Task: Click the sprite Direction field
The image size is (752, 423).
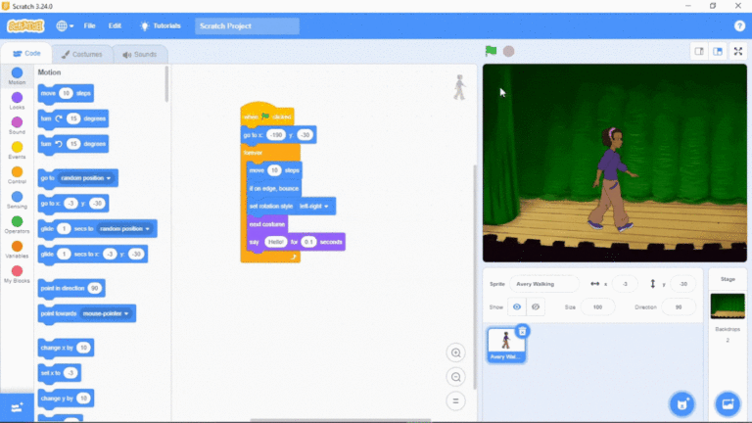Action: pos(679,306)
